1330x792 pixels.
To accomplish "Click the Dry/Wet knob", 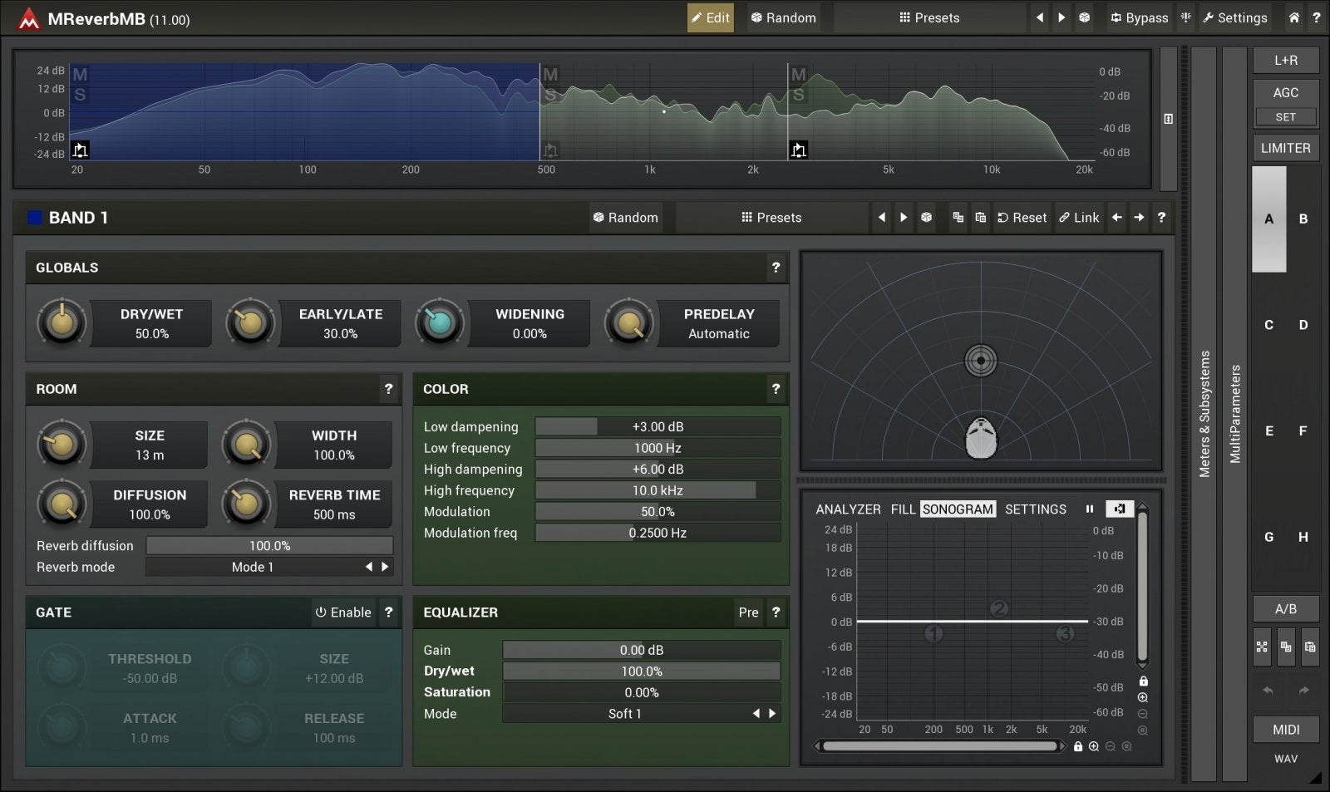I will [x=62, y=323].
